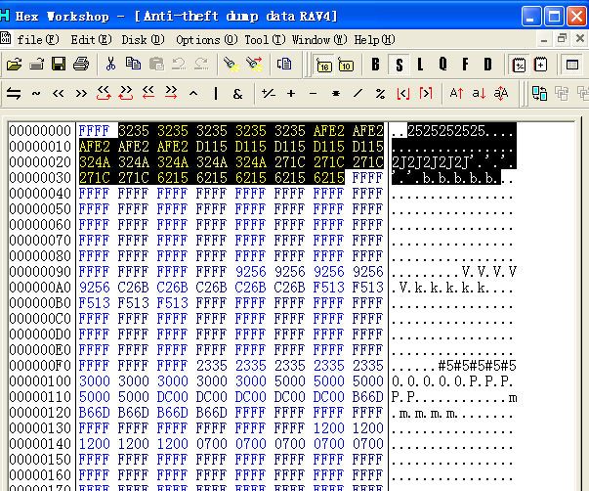Copy the selected bytes
Screen dimensions: 589x491
pyautogui.click(x=134, y=64)
